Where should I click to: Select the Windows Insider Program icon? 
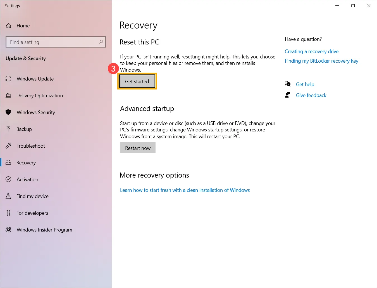8,230
